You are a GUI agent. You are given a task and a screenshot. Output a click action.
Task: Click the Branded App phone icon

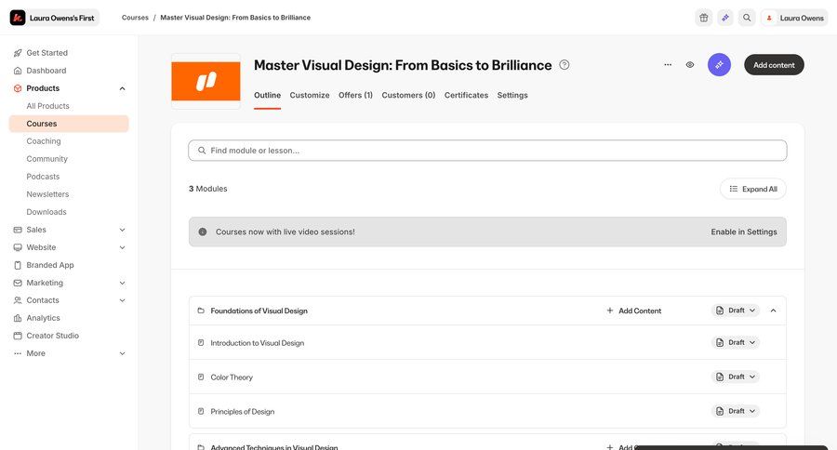18,265
